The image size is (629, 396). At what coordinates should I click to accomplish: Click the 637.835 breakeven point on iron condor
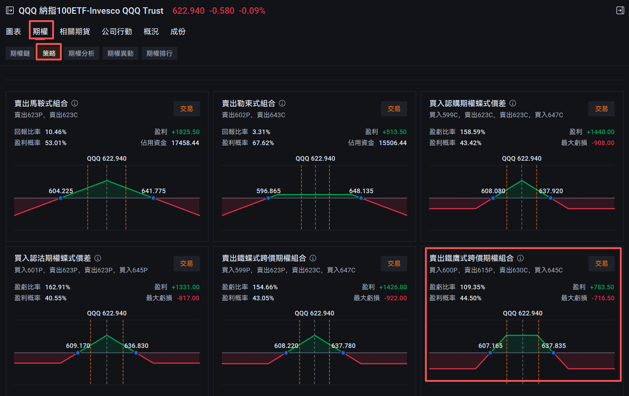(x=554, y=353)
